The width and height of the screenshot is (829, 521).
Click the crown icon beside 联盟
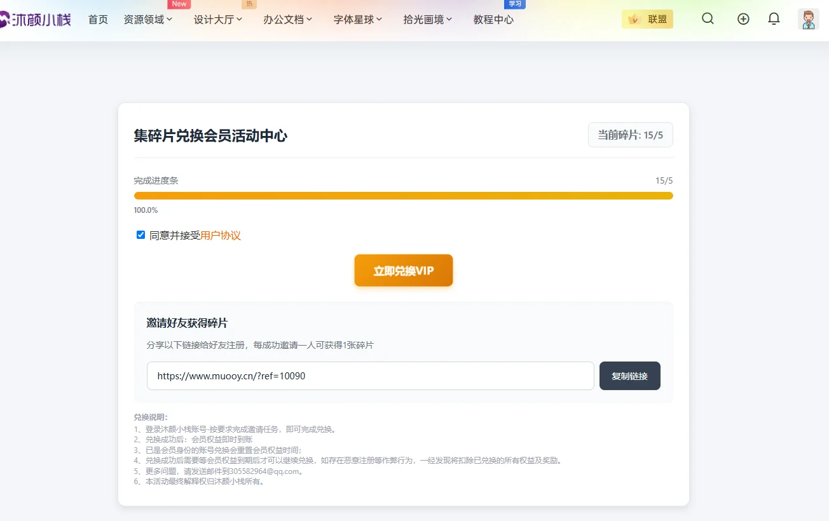(633, 20)
